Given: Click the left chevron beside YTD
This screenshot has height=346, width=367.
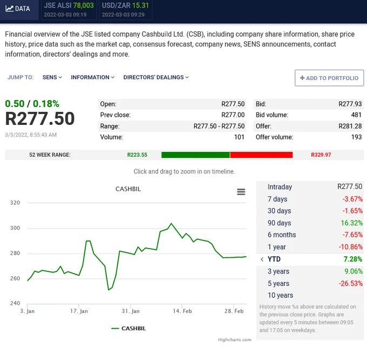Looking at the screenshot, I should click(x=262, y=259).
